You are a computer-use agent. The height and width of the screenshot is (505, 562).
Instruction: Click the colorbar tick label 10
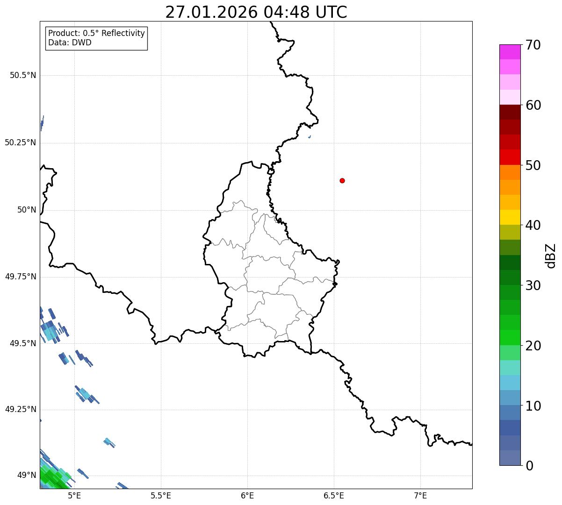pos(533,406)
